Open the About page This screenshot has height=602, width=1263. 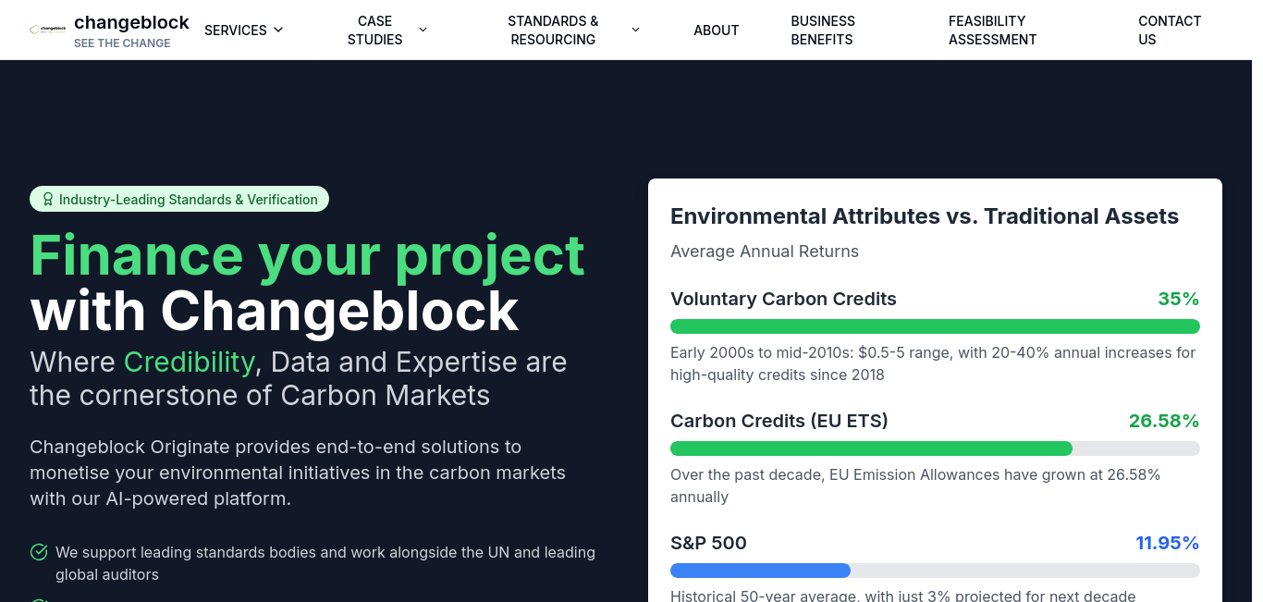pyautogui.click(x=716, y=30)
